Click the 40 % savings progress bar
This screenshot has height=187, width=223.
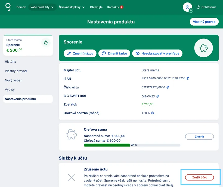point(132,145)
